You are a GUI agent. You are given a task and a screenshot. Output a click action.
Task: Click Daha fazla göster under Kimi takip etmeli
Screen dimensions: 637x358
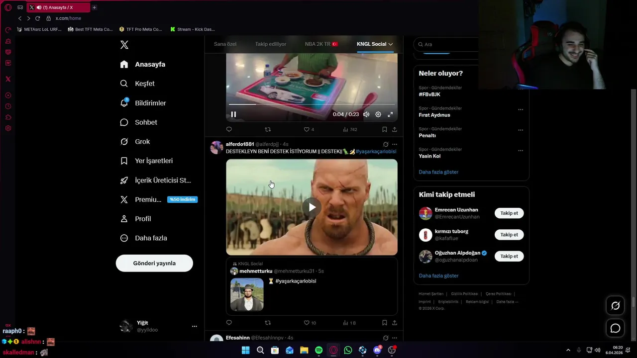[x=438, y=275]
